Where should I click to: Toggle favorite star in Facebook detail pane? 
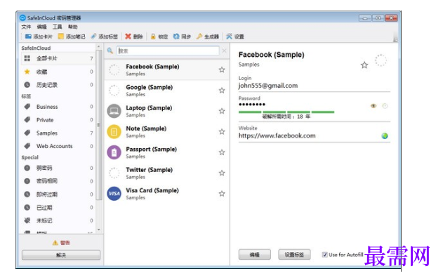coord(364,65)
